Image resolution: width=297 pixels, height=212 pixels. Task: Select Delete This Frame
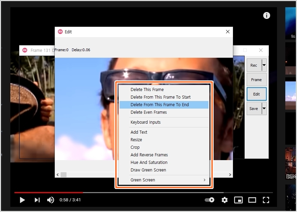pyautogui.click(x=164, y=90)
